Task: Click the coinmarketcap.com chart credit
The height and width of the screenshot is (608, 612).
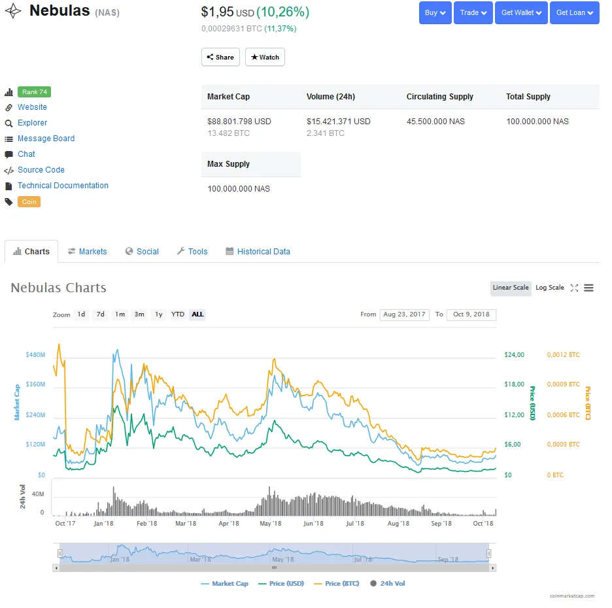Action: (x=572, y=596)
